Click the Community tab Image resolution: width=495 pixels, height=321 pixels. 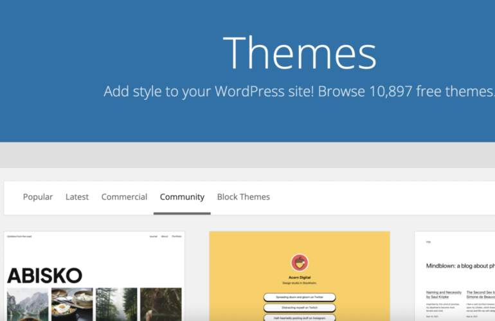(x=182, y=197)
